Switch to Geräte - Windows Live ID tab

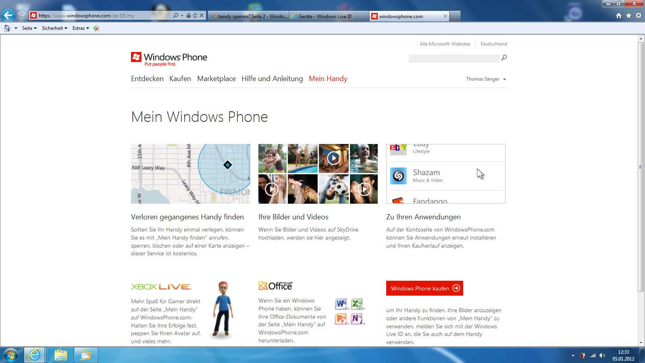click(329, 16)
